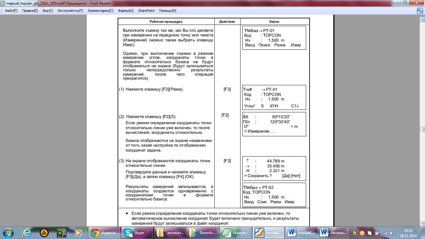Screen dimensions: 425x239
Task: Click the Show desktop strip
Action: pos(423,232)
